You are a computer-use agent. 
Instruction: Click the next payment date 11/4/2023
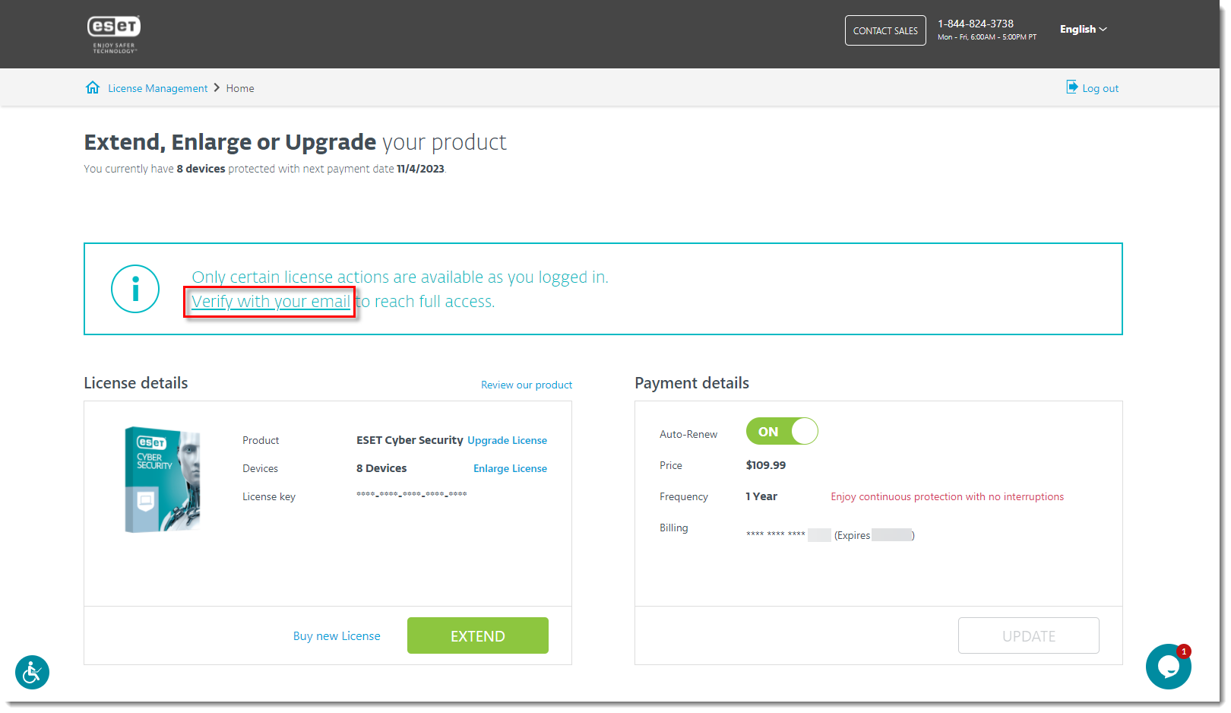(420, 169)
